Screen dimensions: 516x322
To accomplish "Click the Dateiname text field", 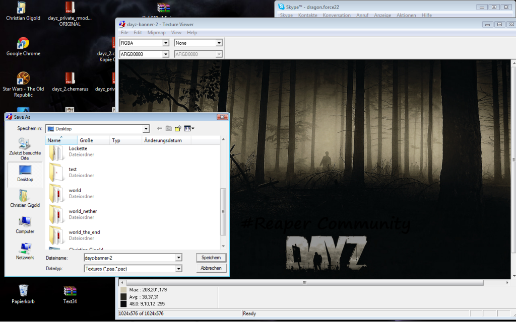I will point(130,258).
